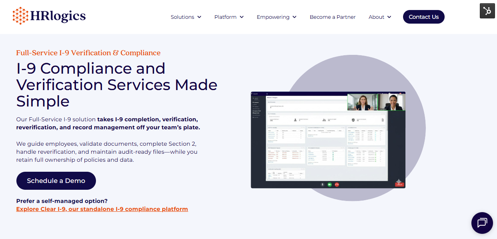The image size is (497, 239).
Task: Expand the About dropdown menu
Action: tap(380, 17)
